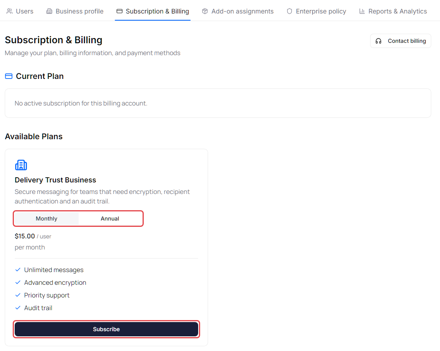Viewport: 440px width, 351px height.
Task: Click the 'Advanced encryption' feature text
Action: pyautogui.click(x=55, y=283)
